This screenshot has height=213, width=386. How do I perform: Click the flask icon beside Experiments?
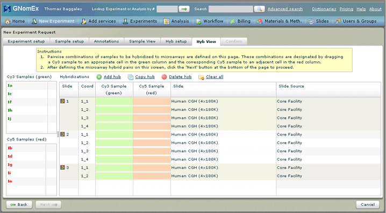click(125, 22)
